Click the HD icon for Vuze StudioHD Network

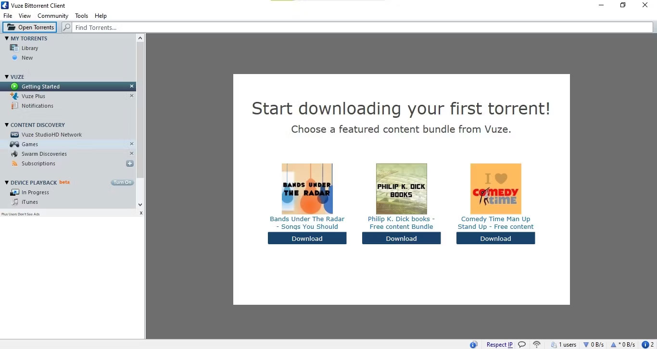point(14,135)
